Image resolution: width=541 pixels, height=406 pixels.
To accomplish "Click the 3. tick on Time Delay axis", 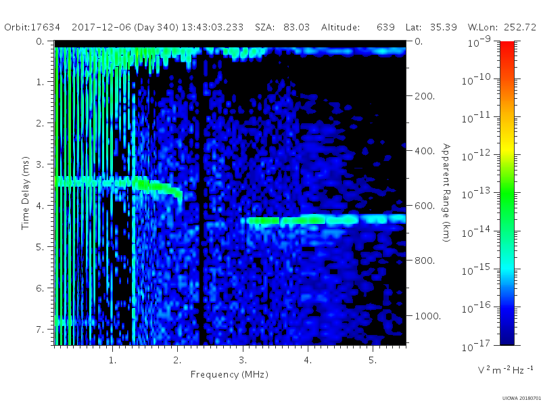I will point(40,164).
